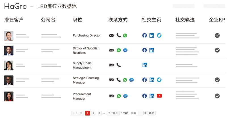The image size is (229, 121).
Task: Go to page 2 in pagination
Action: (93, 113)
